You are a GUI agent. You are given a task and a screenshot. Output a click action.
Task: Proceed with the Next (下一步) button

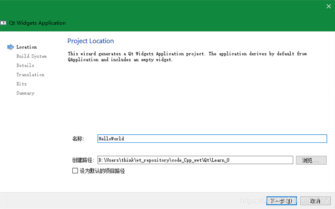[x=281, y=201]
